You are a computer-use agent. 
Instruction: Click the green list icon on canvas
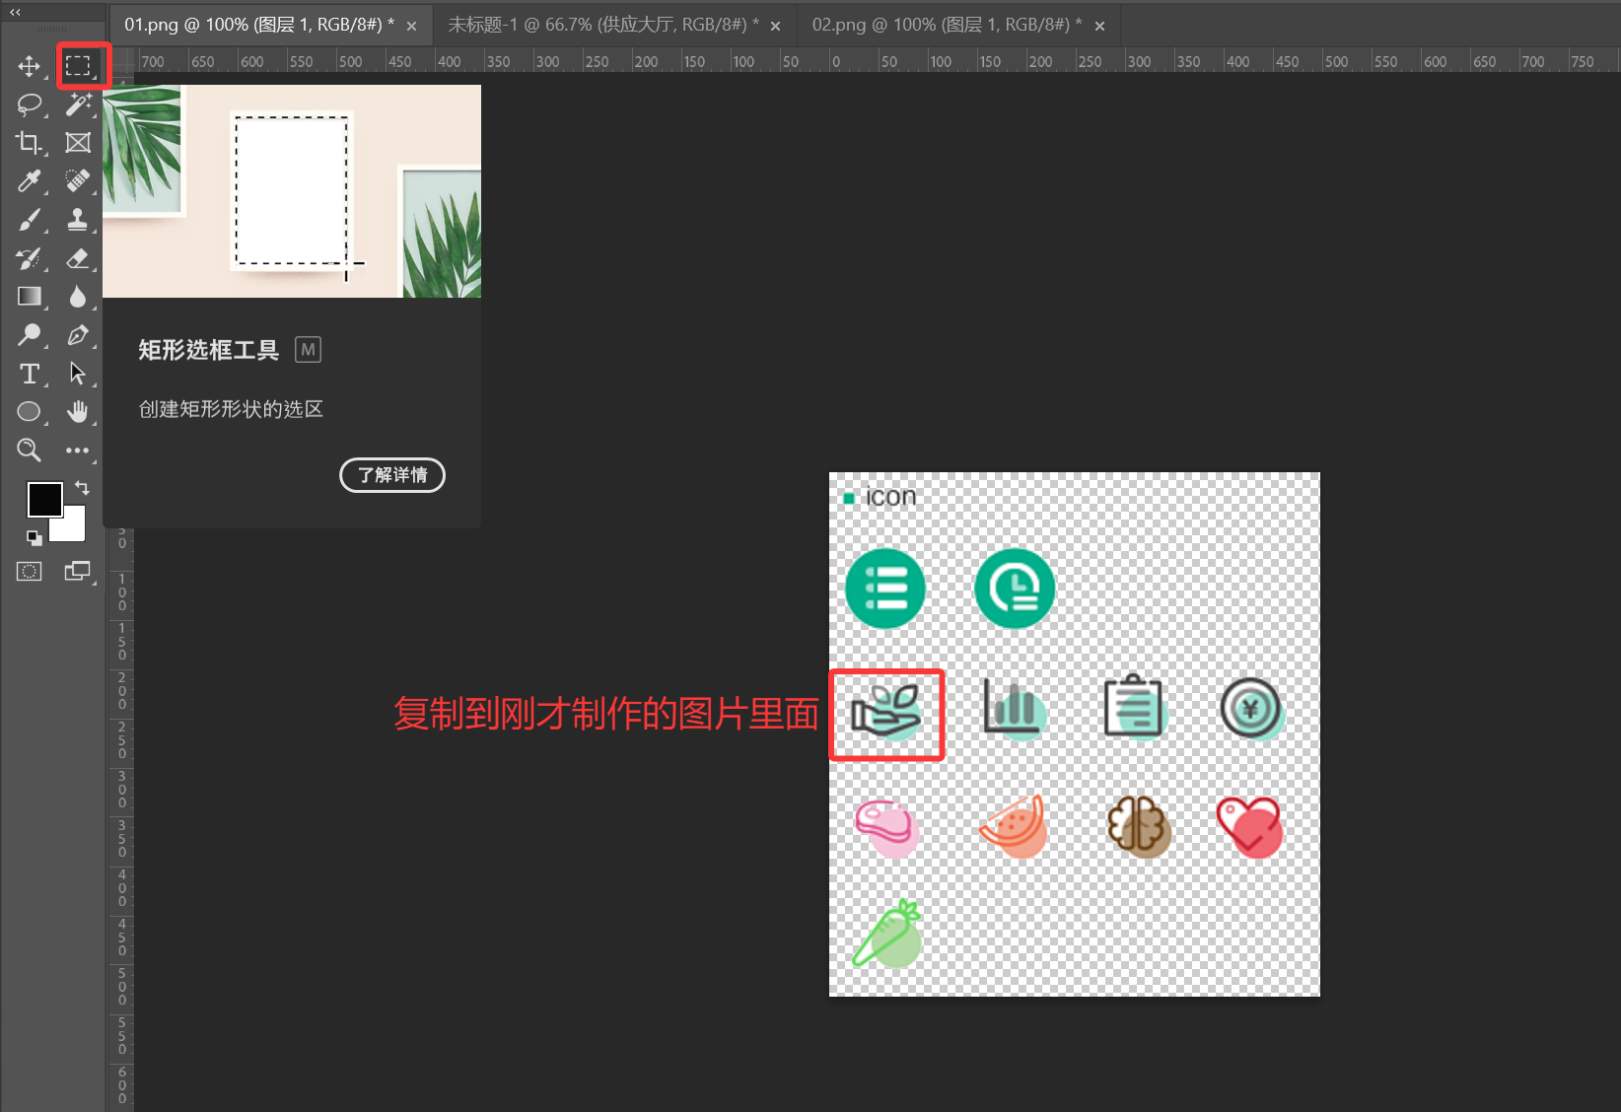coord(885,589)
